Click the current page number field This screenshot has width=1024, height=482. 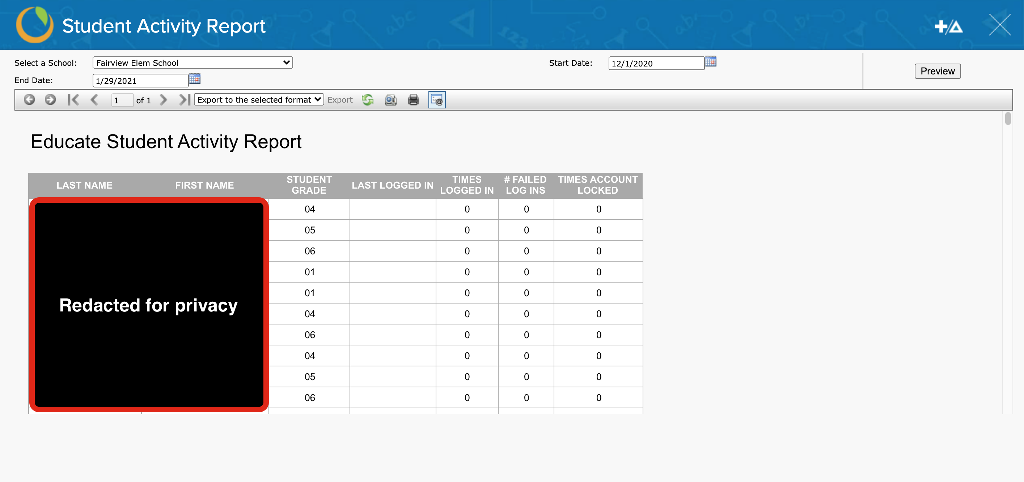tap(122, 100)
